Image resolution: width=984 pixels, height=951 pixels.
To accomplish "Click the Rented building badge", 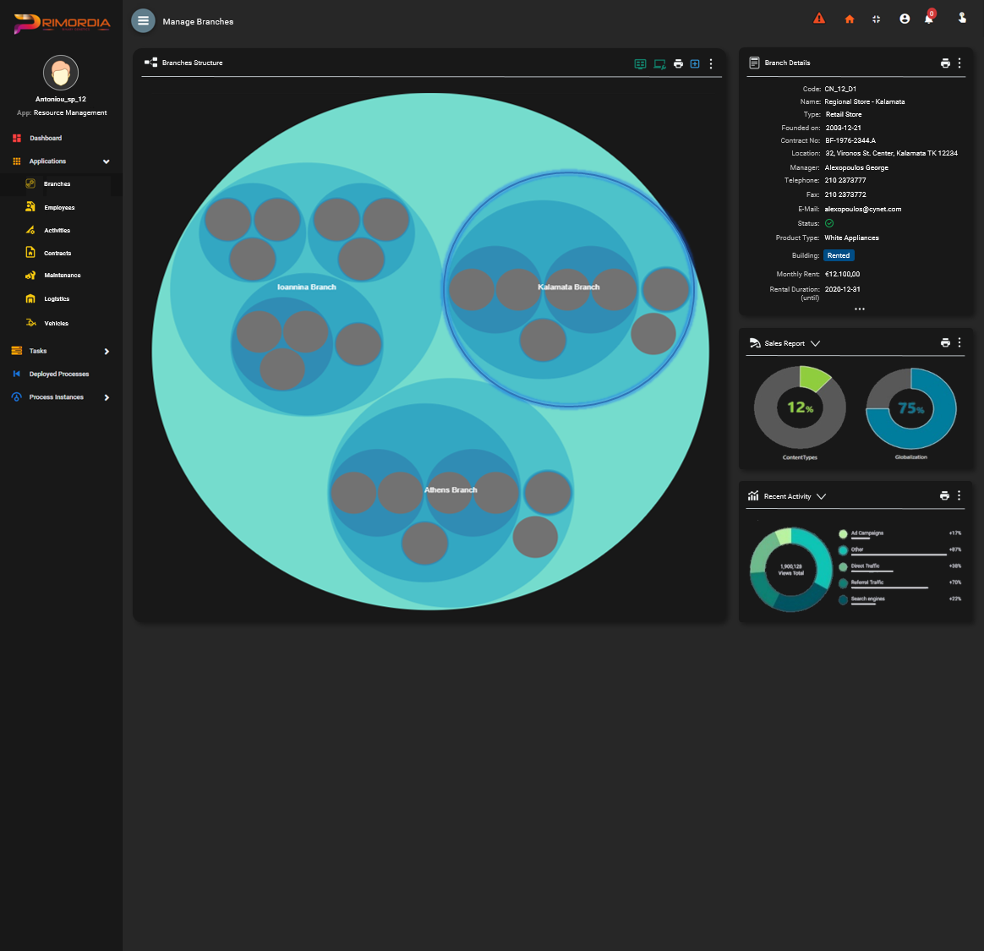I will click(x=839, y=255).
